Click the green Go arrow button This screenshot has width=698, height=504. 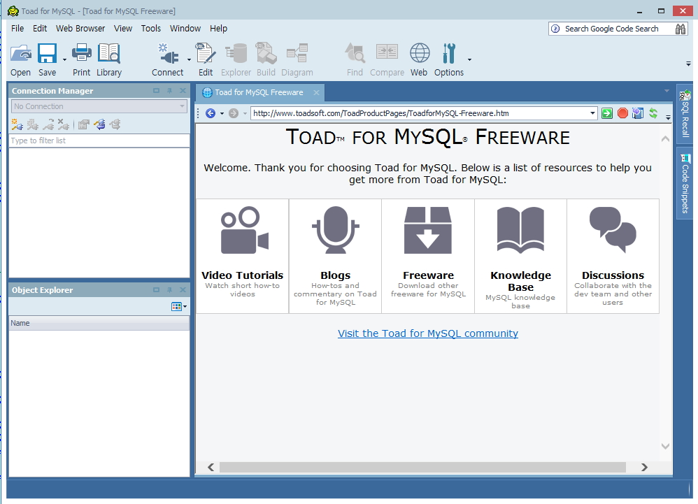click(607, 113)
